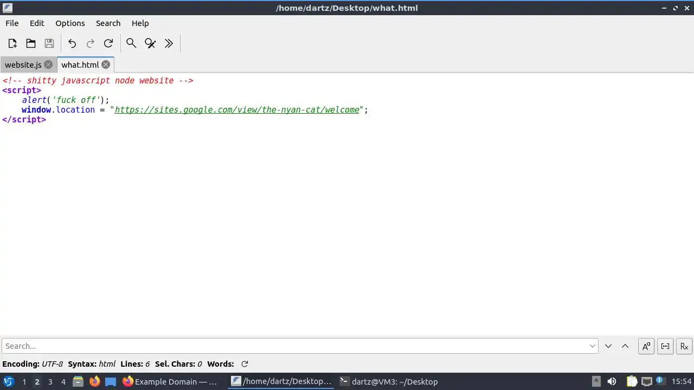Switch to the dartz@VM3 terminal window
This screenshot has height=390, width=694.
point(389,381)
